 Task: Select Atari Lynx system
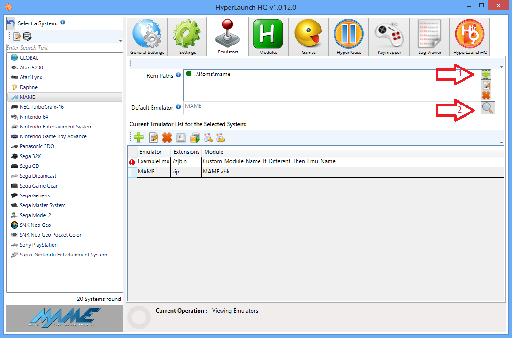click(x=65, y=77)
